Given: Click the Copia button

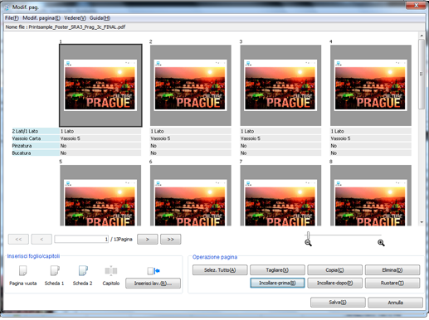Looking at the screenshot, I should coord(334,270).
